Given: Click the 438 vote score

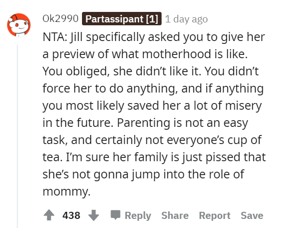Looking at the screenshot, I should 71,216.
